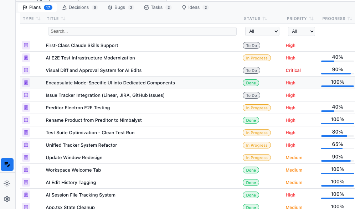Sort by Status column header arrows
355x209 pixels.
(265, 19)
